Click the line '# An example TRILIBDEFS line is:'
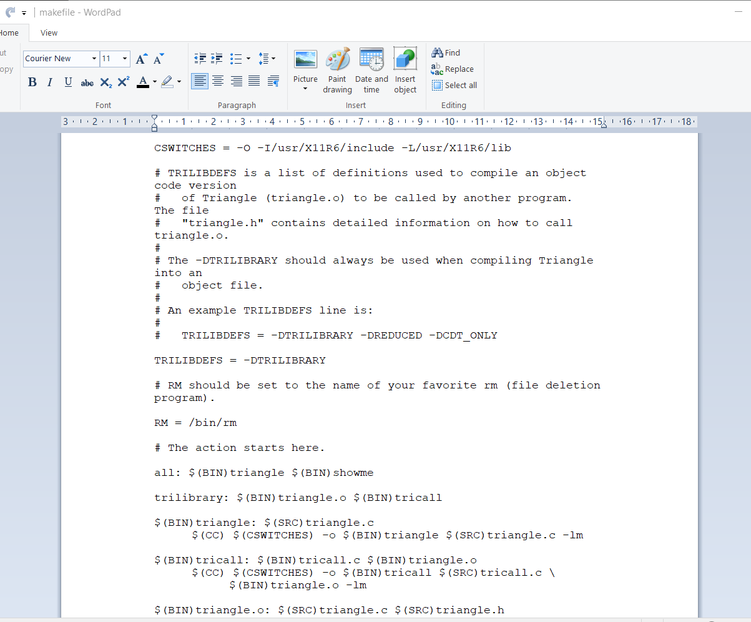 click(263, 310)
